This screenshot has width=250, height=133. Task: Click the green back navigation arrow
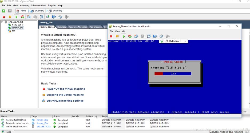click(3, 11)
